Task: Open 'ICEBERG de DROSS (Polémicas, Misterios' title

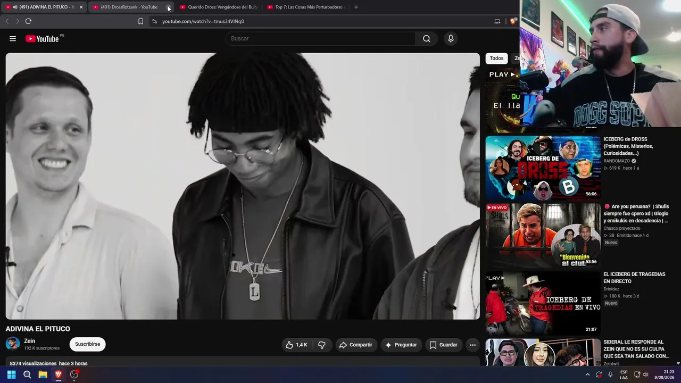Action: click(x=628, y=146)
